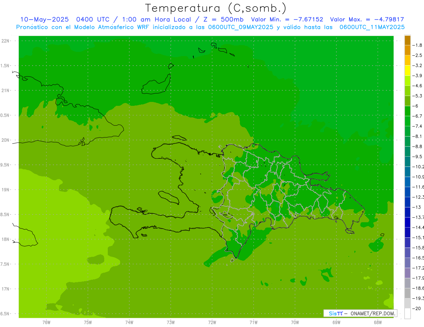
Task: Click the dark orange swatch above -1.8
Action: click(x=407, y=40)
